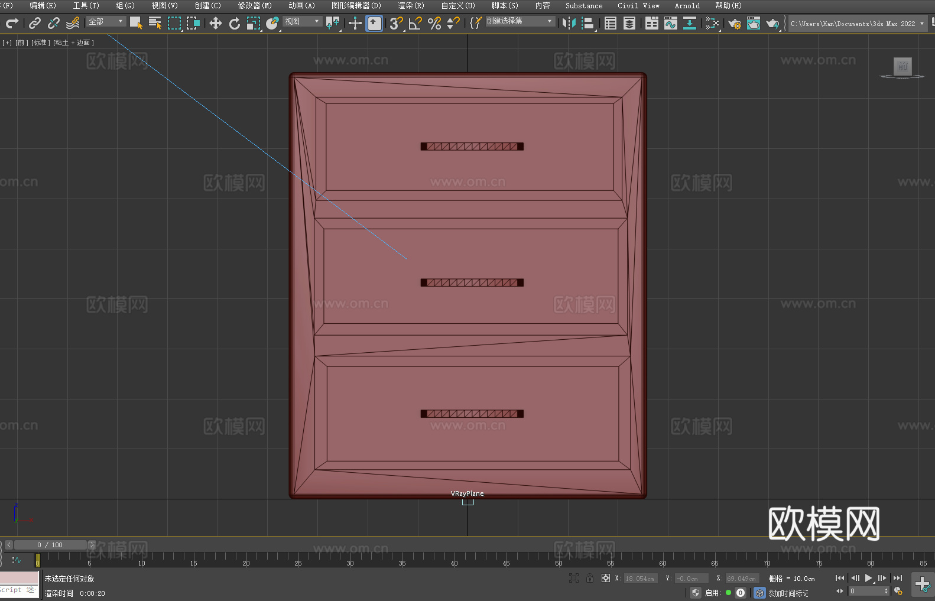Select the Link objects tool
This screenshot has height=601, width=935.
[x=35, y=23]
